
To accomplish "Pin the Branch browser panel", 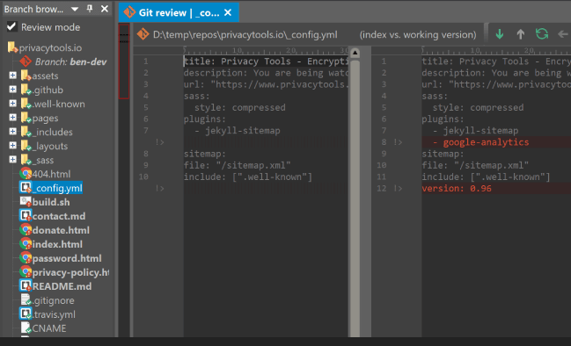I will (x=90, y=9).
